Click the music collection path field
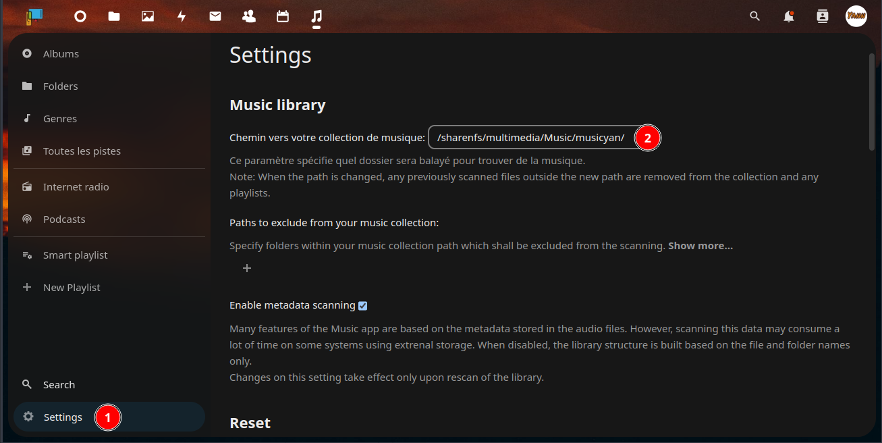 [x=532, y=138]
